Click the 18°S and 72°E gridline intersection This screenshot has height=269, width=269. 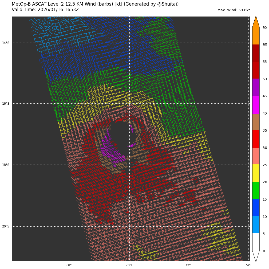[189, 165]
